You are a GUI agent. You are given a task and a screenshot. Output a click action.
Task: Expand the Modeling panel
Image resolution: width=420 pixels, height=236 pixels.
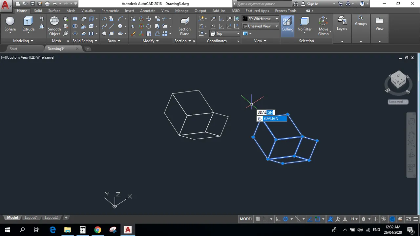(x=23, y=41)
